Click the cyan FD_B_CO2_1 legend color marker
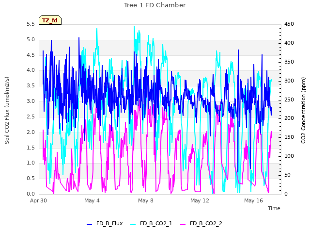The height and width of the screenshot is (233, 310). tap(133, 224)
